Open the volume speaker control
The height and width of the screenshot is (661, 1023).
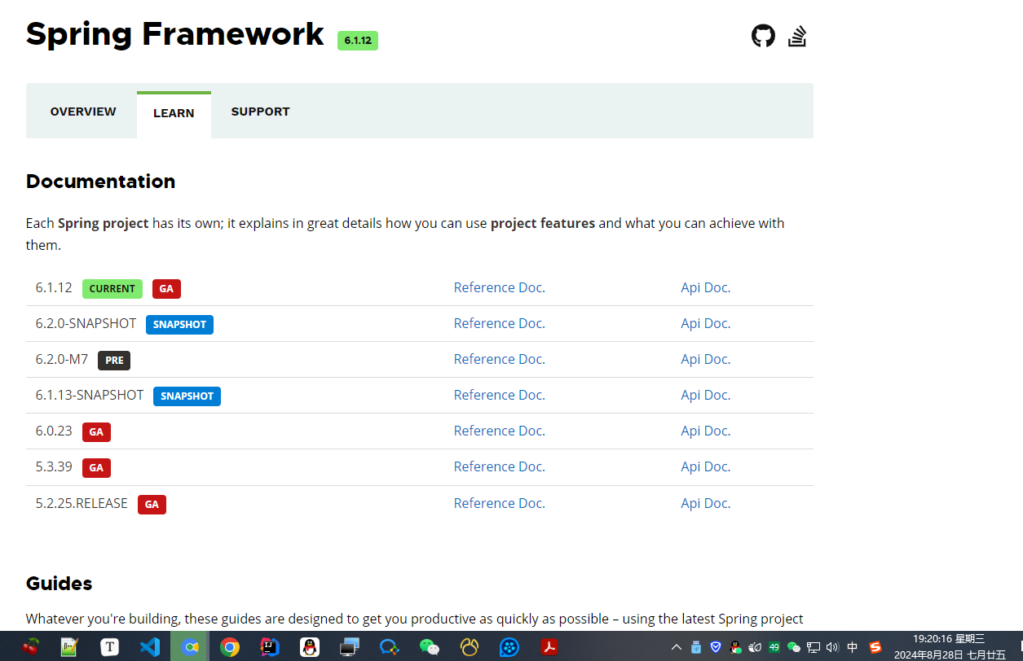point(832,647)
